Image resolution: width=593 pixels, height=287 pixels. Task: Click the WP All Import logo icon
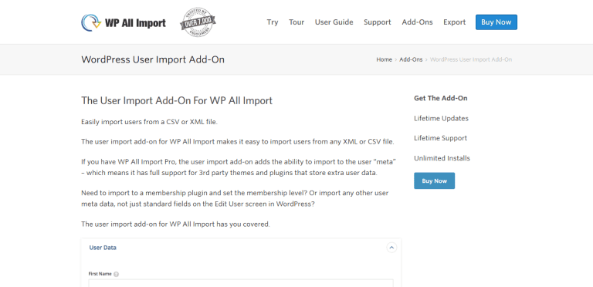point(91,22)
